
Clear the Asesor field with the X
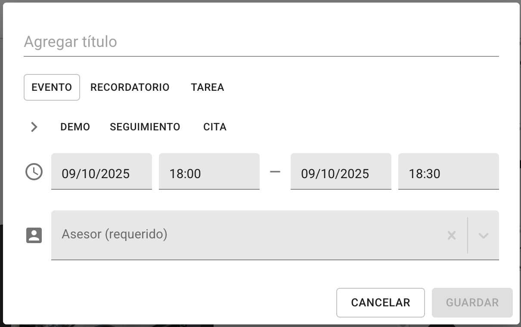point(451,235)
